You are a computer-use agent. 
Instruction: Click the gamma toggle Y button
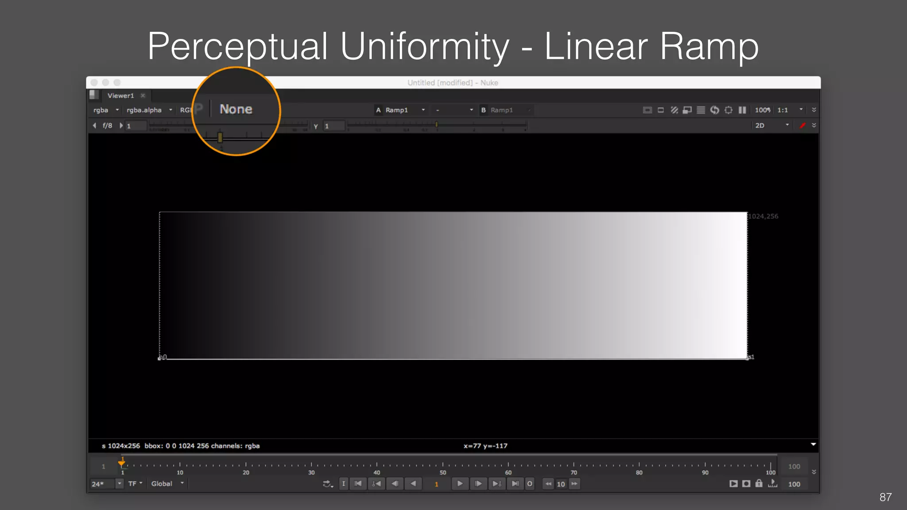[316, 126]
